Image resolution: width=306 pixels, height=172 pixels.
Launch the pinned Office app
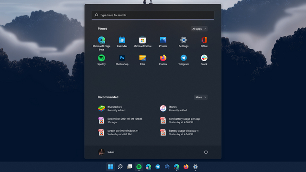click(x=204, y=42)
